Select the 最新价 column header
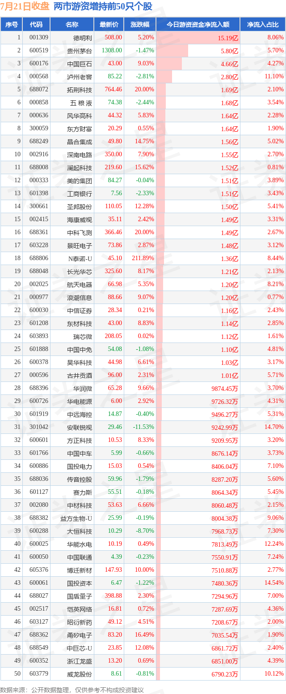This screenshot has width=286, height=694. click(x=109, y=25)
